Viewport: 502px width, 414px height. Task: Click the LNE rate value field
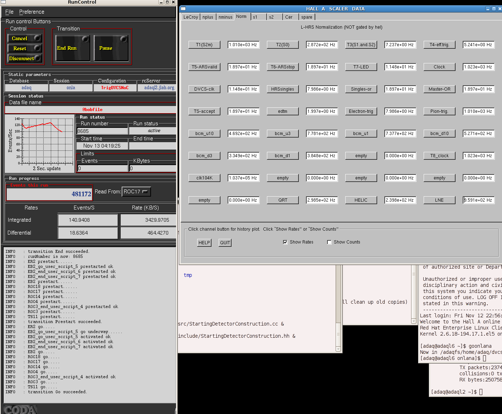[x=479, y=200]
